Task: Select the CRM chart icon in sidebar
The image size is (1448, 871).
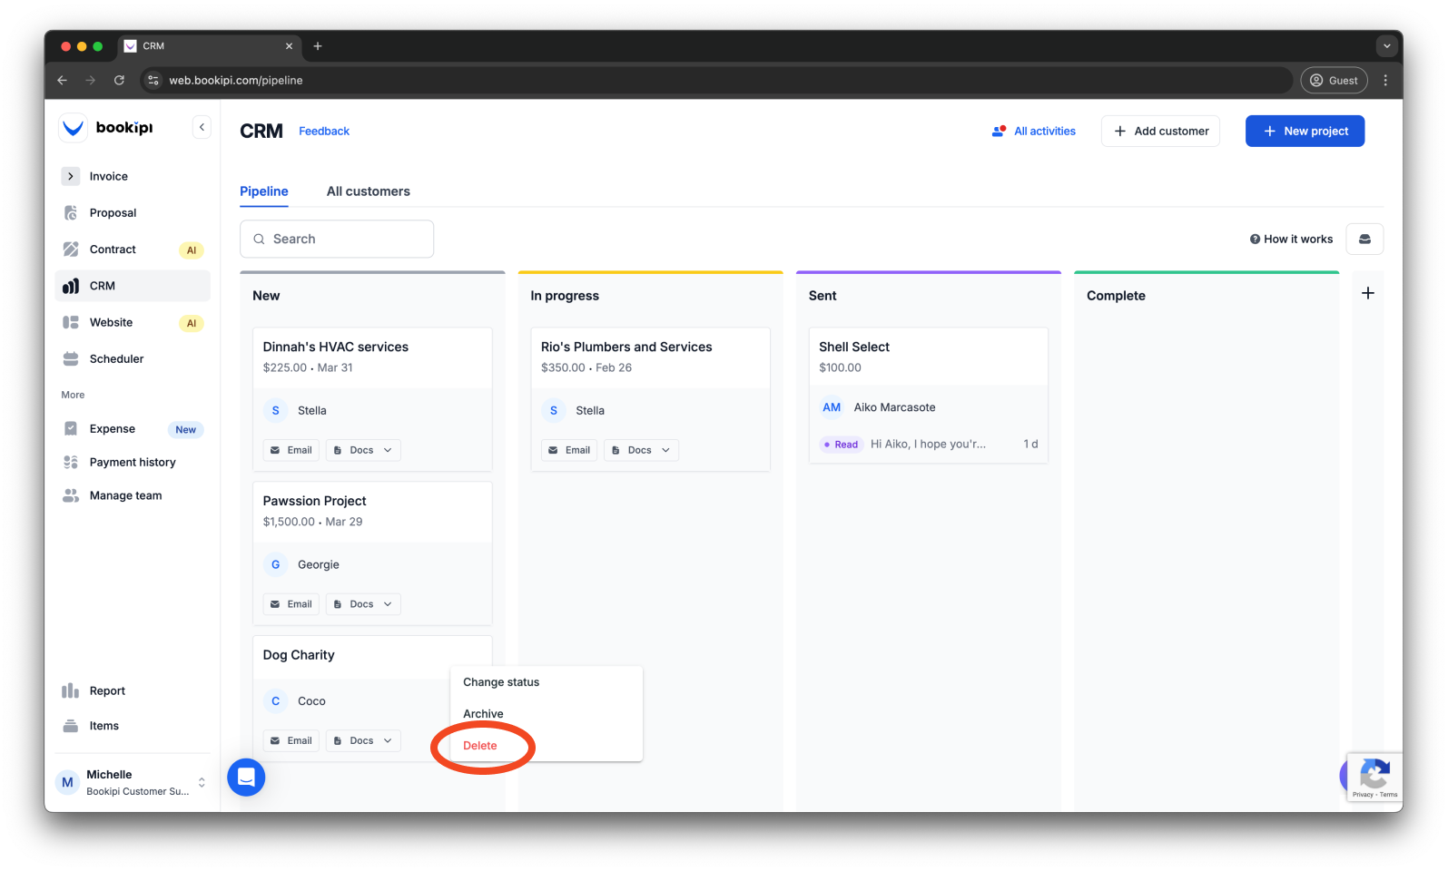Action: [71, 286]
